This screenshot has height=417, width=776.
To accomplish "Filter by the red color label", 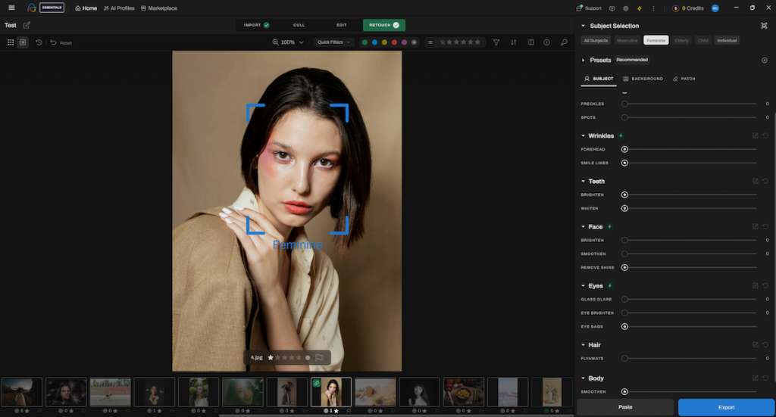I will pos(394,42).
